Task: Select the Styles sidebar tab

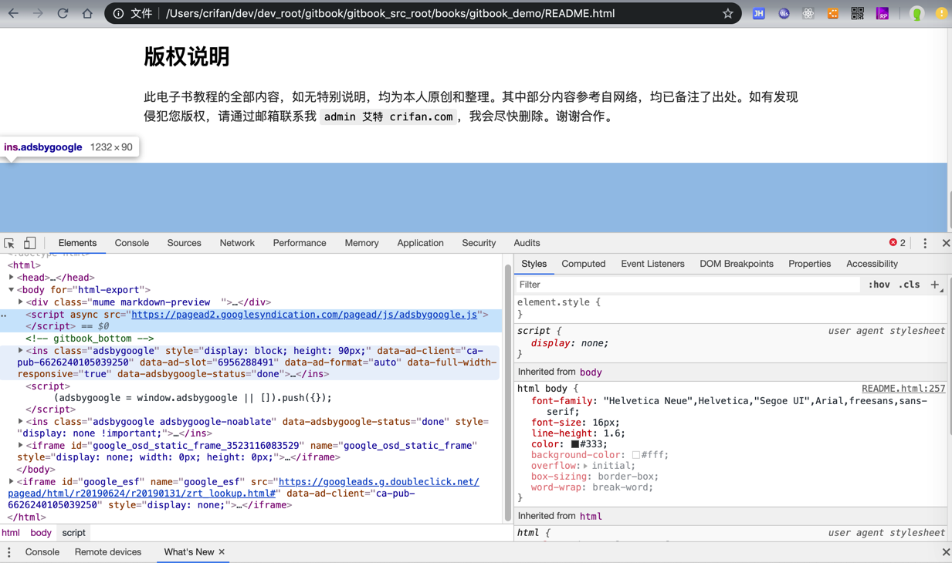Action: pos(534,264)
